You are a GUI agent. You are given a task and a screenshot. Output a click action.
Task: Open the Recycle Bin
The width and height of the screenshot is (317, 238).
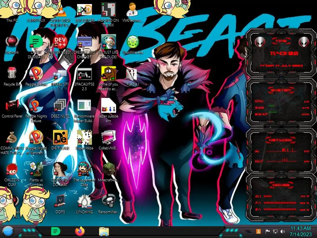pyautogui.click(x=12, y=77)
